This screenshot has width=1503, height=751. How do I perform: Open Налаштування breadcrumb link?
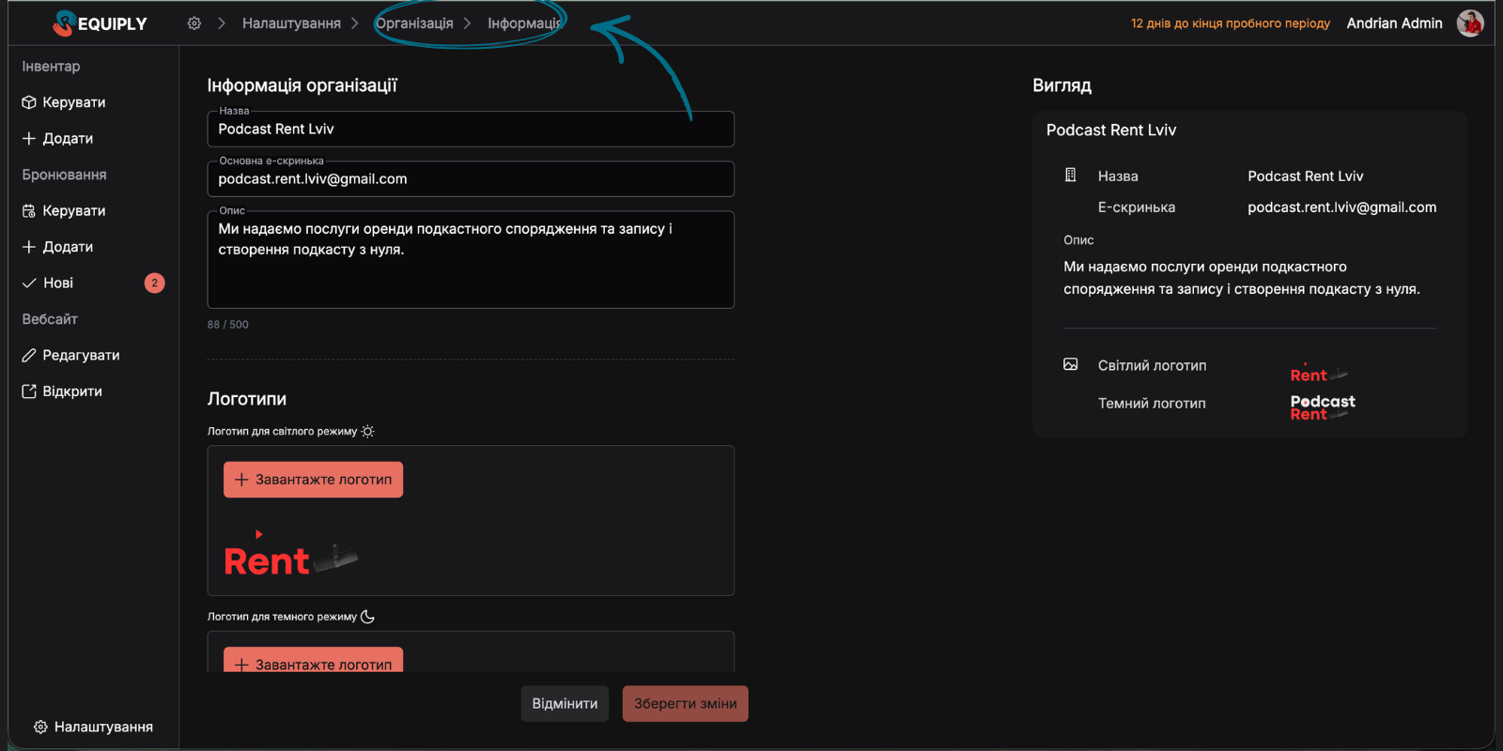pos(291,23)
